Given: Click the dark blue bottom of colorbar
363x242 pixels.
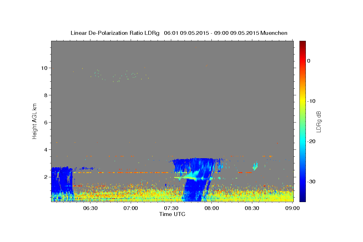Looking at the screenshot, I should tap(302, 199).
